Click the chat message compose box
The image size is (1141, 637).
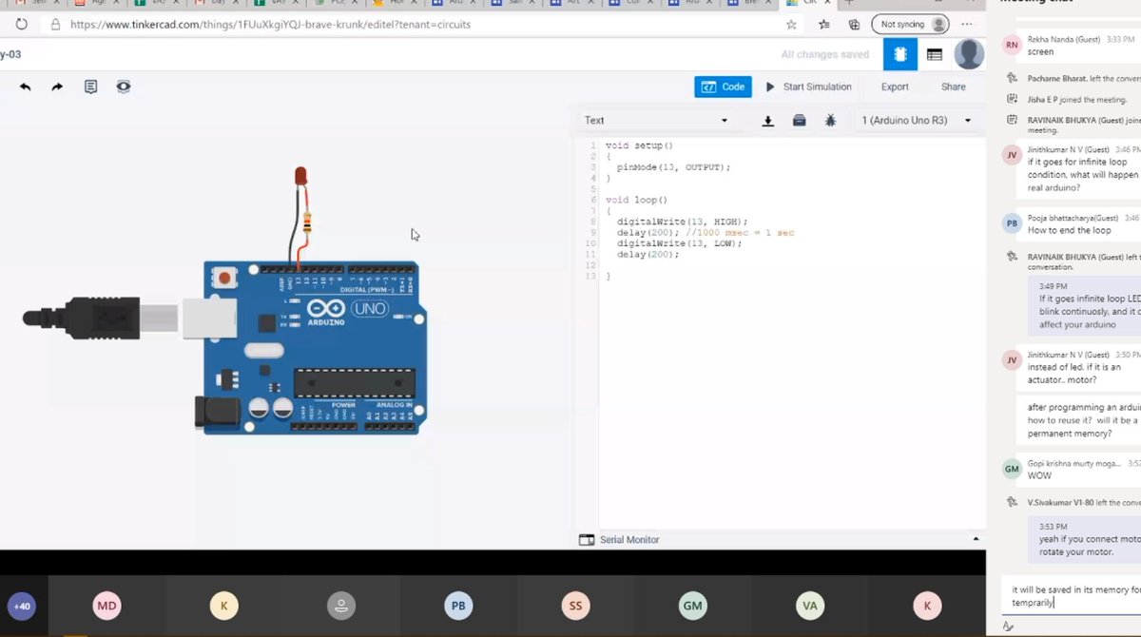coord(1072,595)
